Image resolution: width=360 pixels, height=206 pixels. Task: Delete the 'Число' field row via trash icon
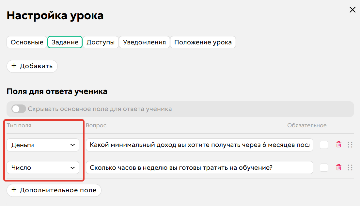[x=338, y=167]
